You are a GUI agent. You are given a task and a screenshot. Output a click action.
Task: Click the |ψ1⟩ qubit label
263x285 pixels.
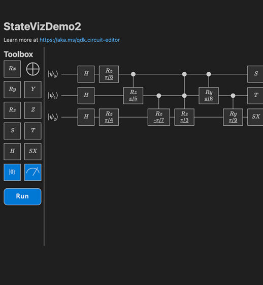[53, 96]
